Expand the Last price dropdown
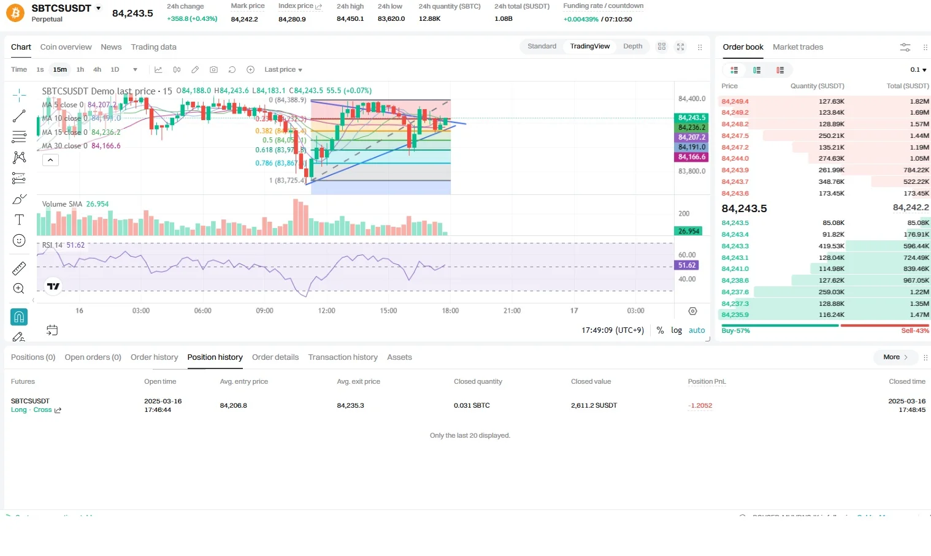931x556 pixels. pos(283,70)
